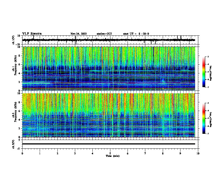Click the '8' kHz tick on ch.1 spectrogram axis
This screenshot has height=172, width=223.
pyautogui.click(x=19, y=56)
